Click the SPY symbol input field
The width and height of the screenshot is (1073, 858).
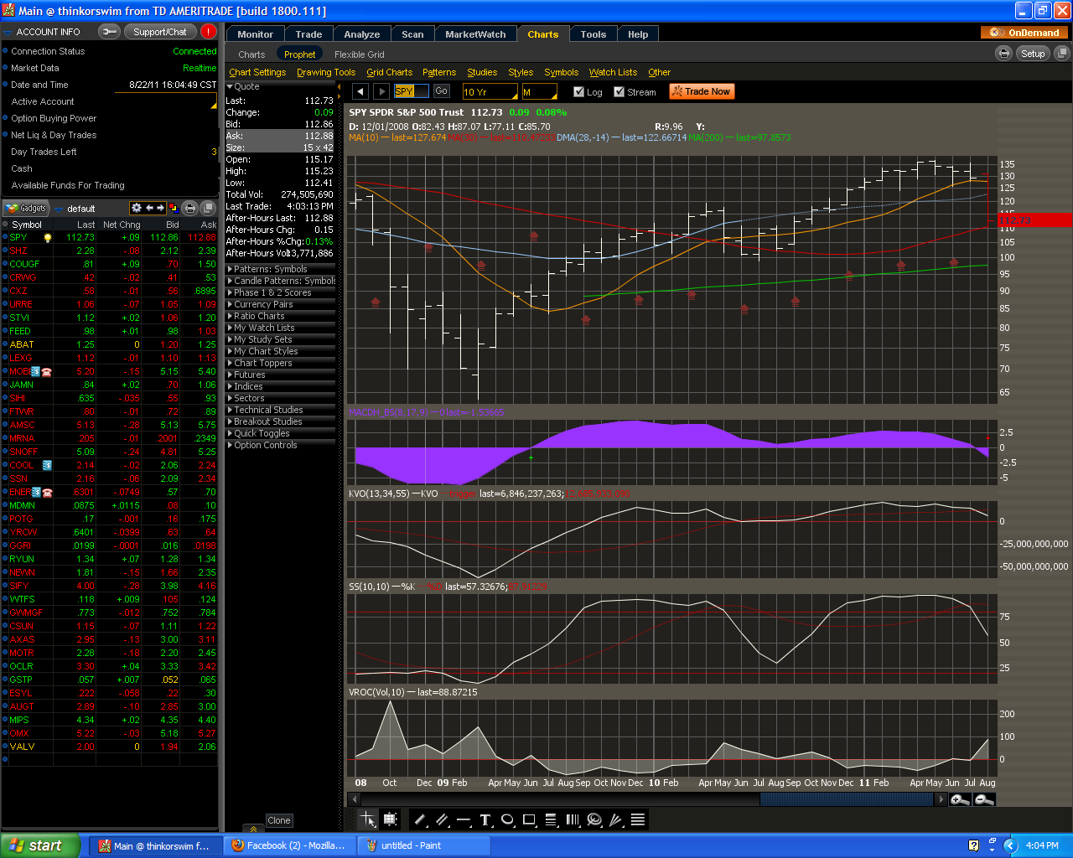coord(411,91)
